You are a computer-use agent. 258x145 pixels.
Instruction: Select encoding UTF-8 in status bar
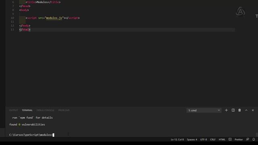[204, 139]
